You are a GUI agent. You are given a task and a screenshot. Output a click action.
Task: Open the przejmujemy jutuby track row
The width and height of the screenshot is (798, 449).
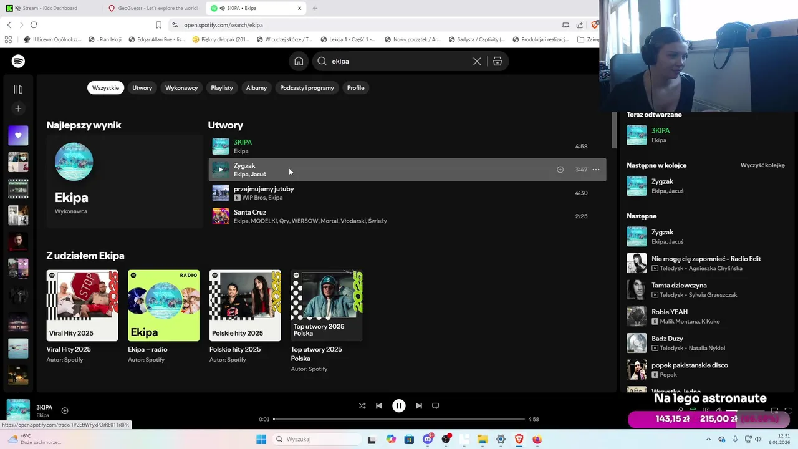[407, 193]
